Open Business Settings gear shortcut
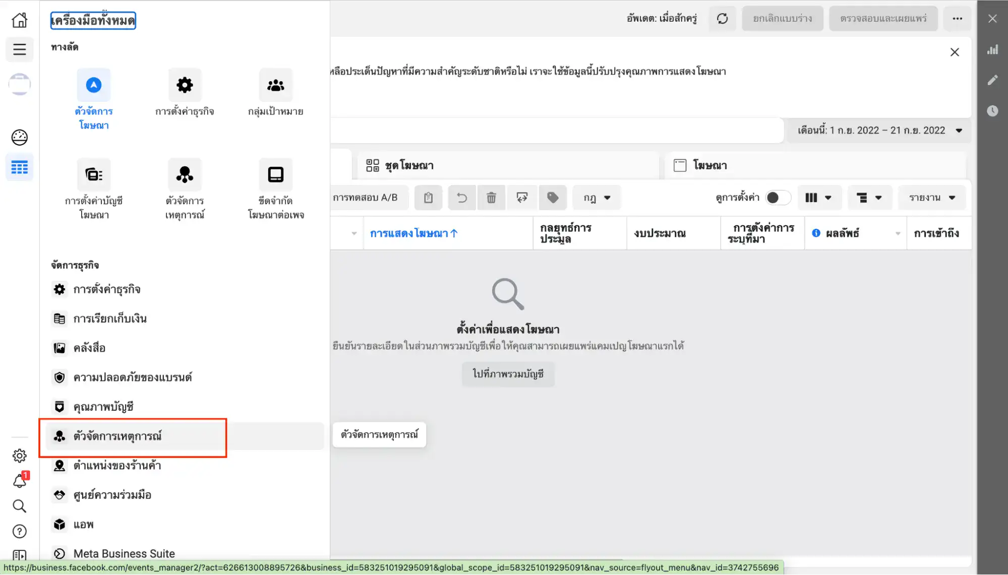Viewport: 1008px width, 575px height. (x=185, y=85)
